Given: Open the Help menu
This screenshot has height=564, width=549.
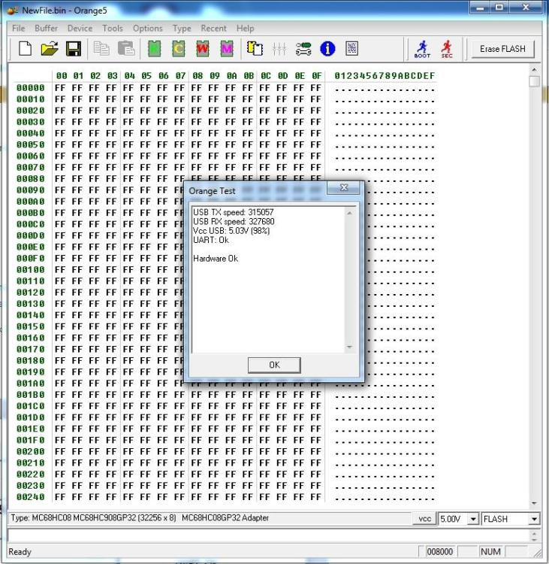Looking at the screenshot, I should (246, 28).
